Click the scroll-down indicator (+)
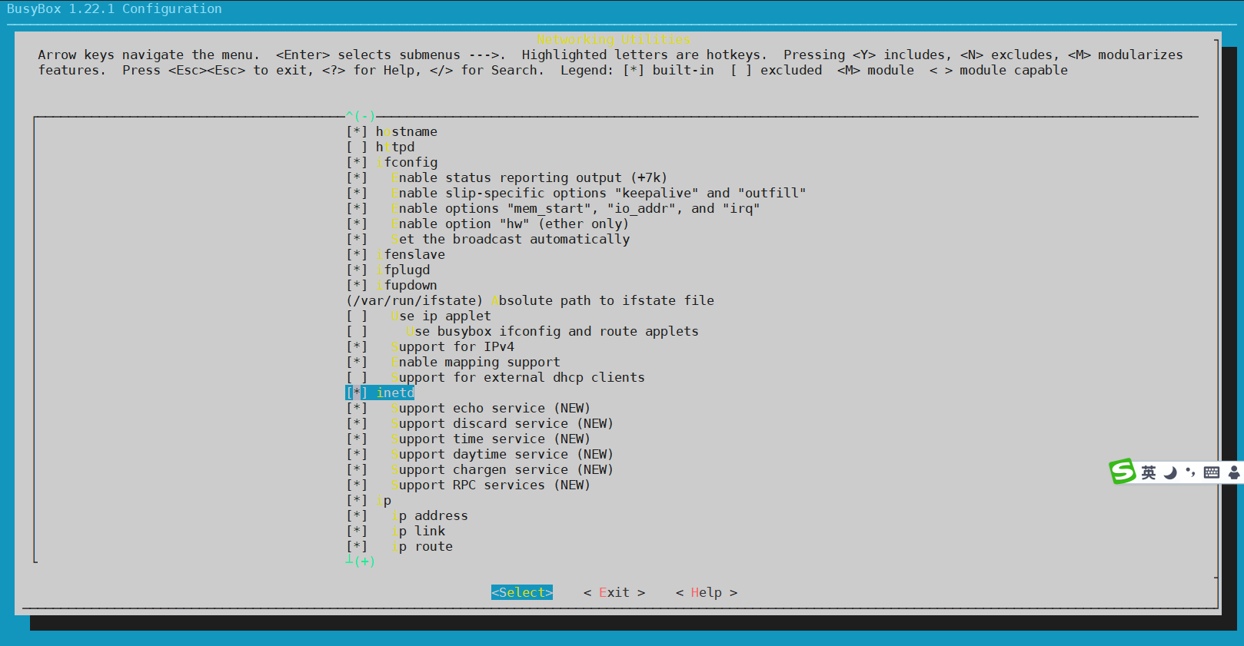 pos(361,562)
